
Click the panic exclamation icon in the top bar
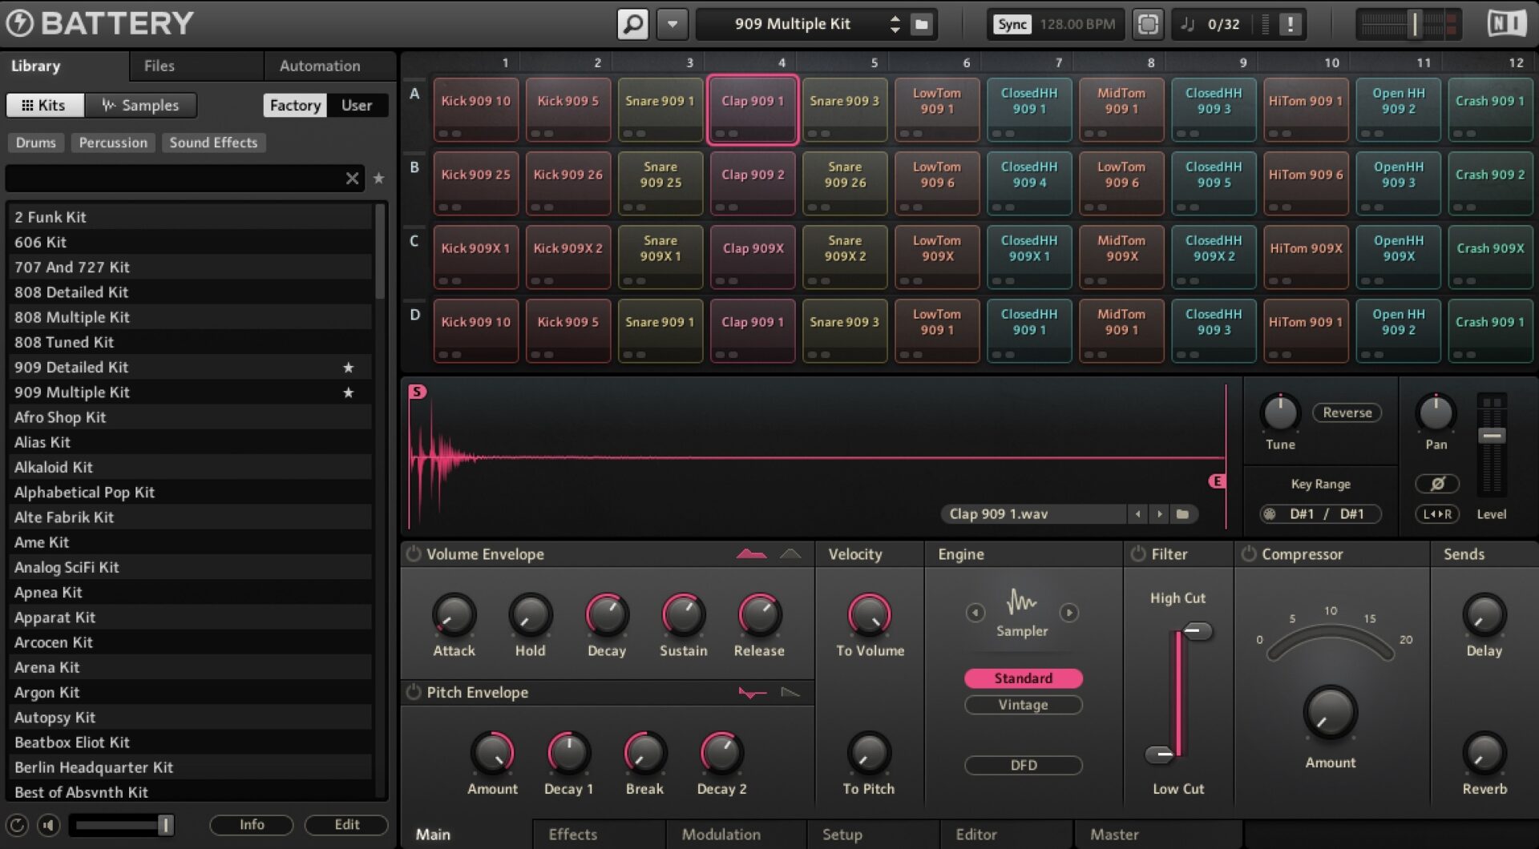(1290, 24)
